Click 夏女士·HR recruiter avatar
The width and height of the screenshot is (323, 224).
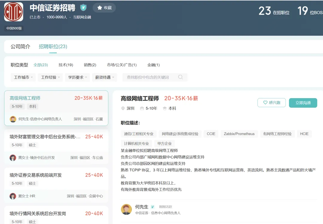(x=13, y=196)
